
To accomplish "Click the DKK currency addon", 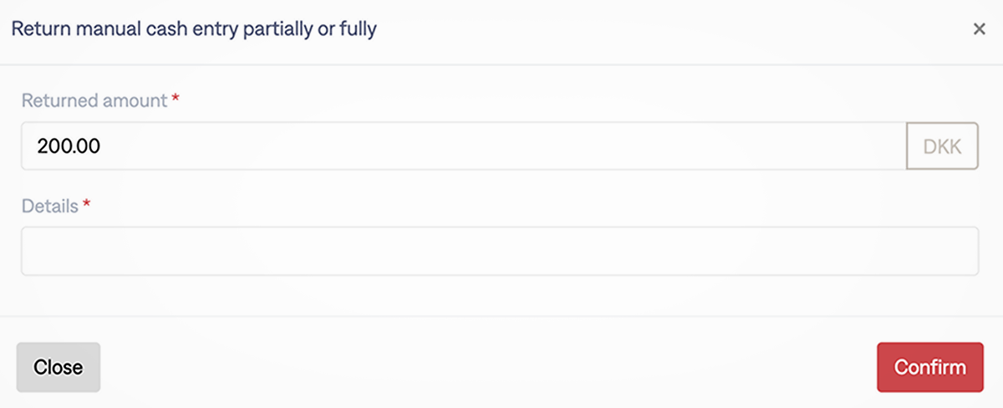I will pos(942,146).
